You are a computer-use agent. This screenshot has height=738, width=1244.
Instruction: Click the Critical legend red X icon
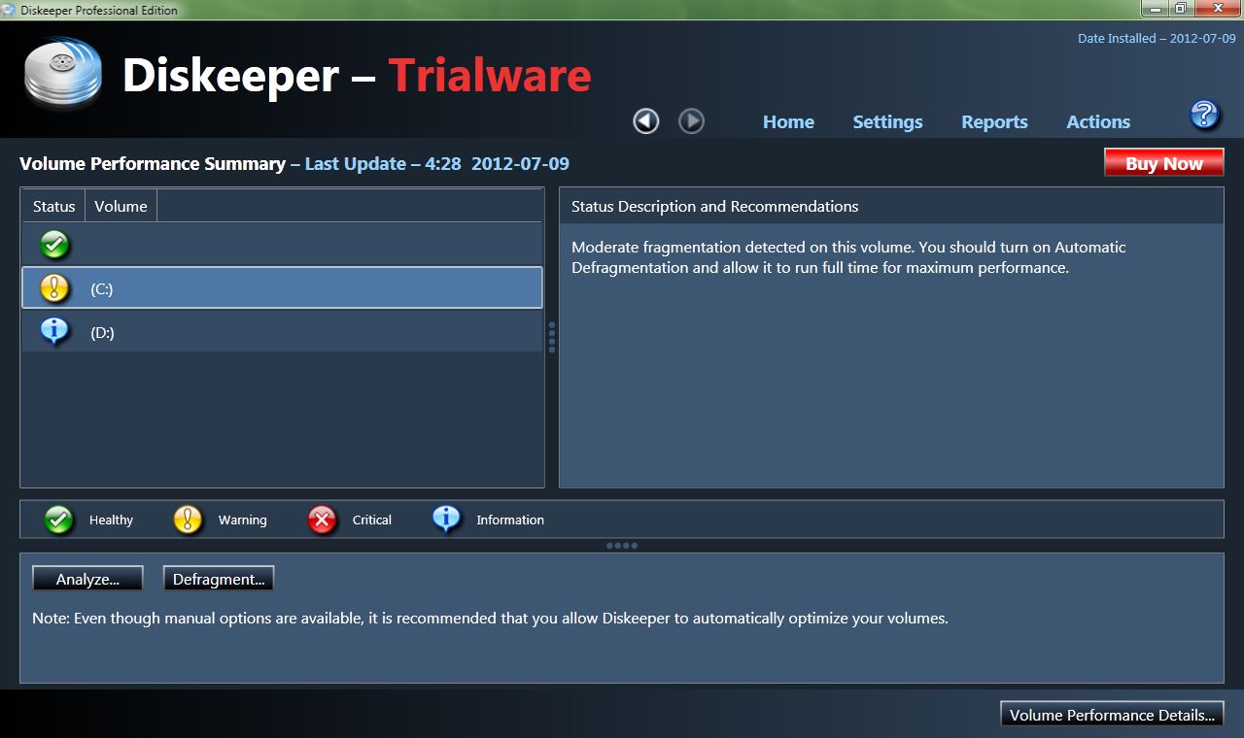[322, 520]
